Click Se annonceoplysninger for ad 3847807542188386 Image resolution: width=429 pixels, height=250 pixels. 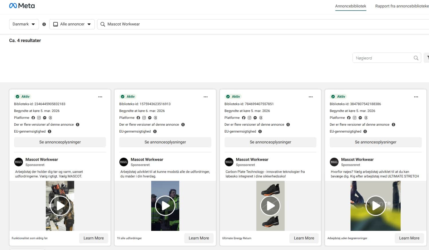point(376,142)
